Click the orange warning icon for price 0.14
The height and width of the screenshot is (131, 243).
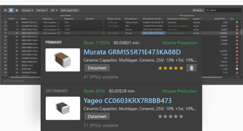(237, 72)
